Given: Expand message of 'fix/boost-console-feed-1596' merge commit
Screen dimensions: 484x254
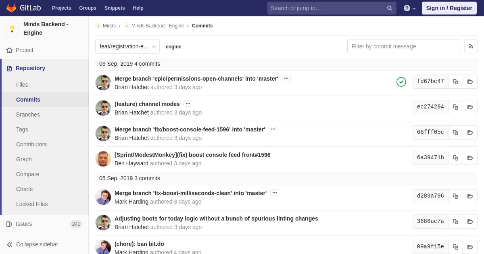Looking at the screenshot, I should (273, 129).
